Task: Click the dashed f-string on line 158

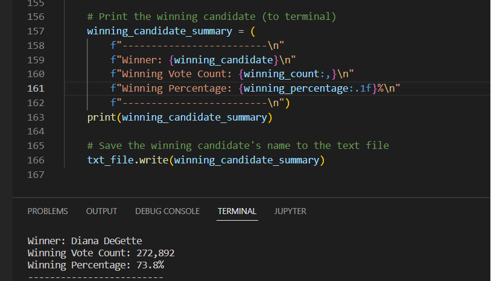Action: coord(197,45)
